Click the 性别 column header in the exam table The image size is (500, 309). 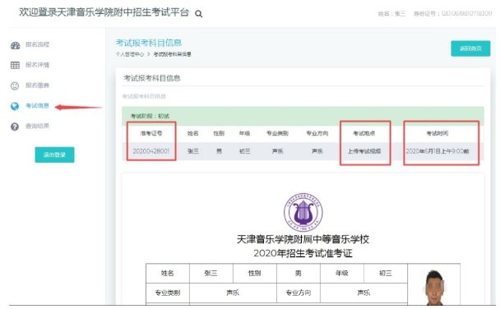tap(219, 133)
